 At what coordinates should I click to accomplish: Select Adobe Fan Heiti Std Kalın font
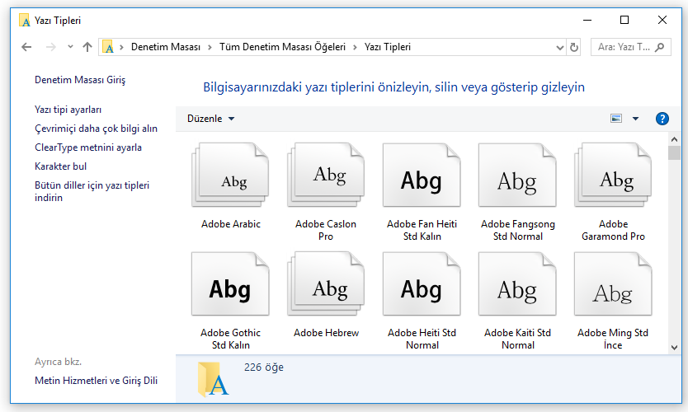(422, 176)
